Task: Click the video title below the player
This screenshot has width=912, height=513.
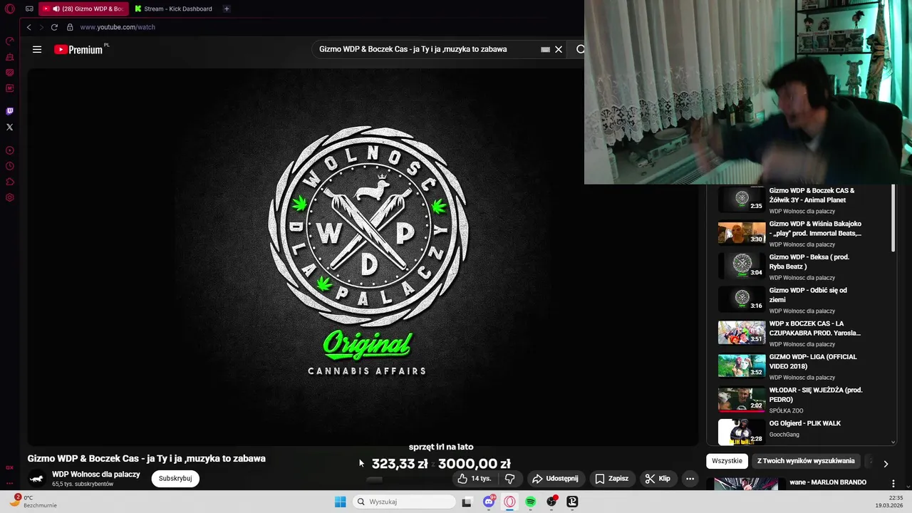Action: tap(147, 458)
